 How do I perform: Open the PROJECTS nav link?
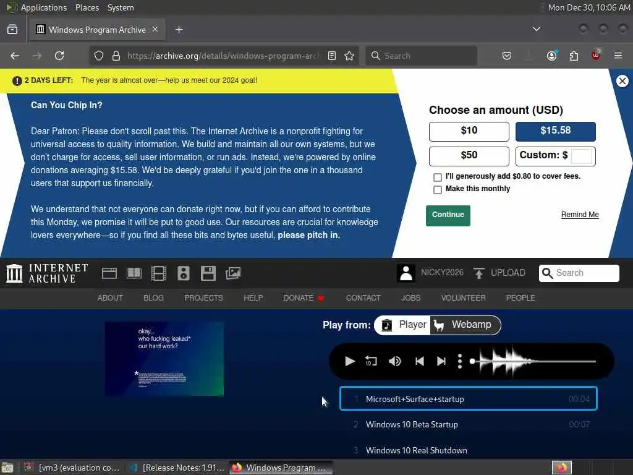click(x=203, y=298)
